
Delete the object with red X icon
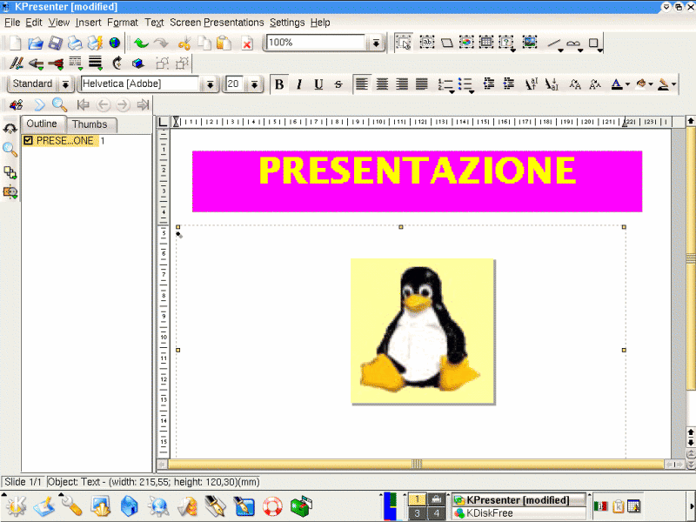click(247, 43)
